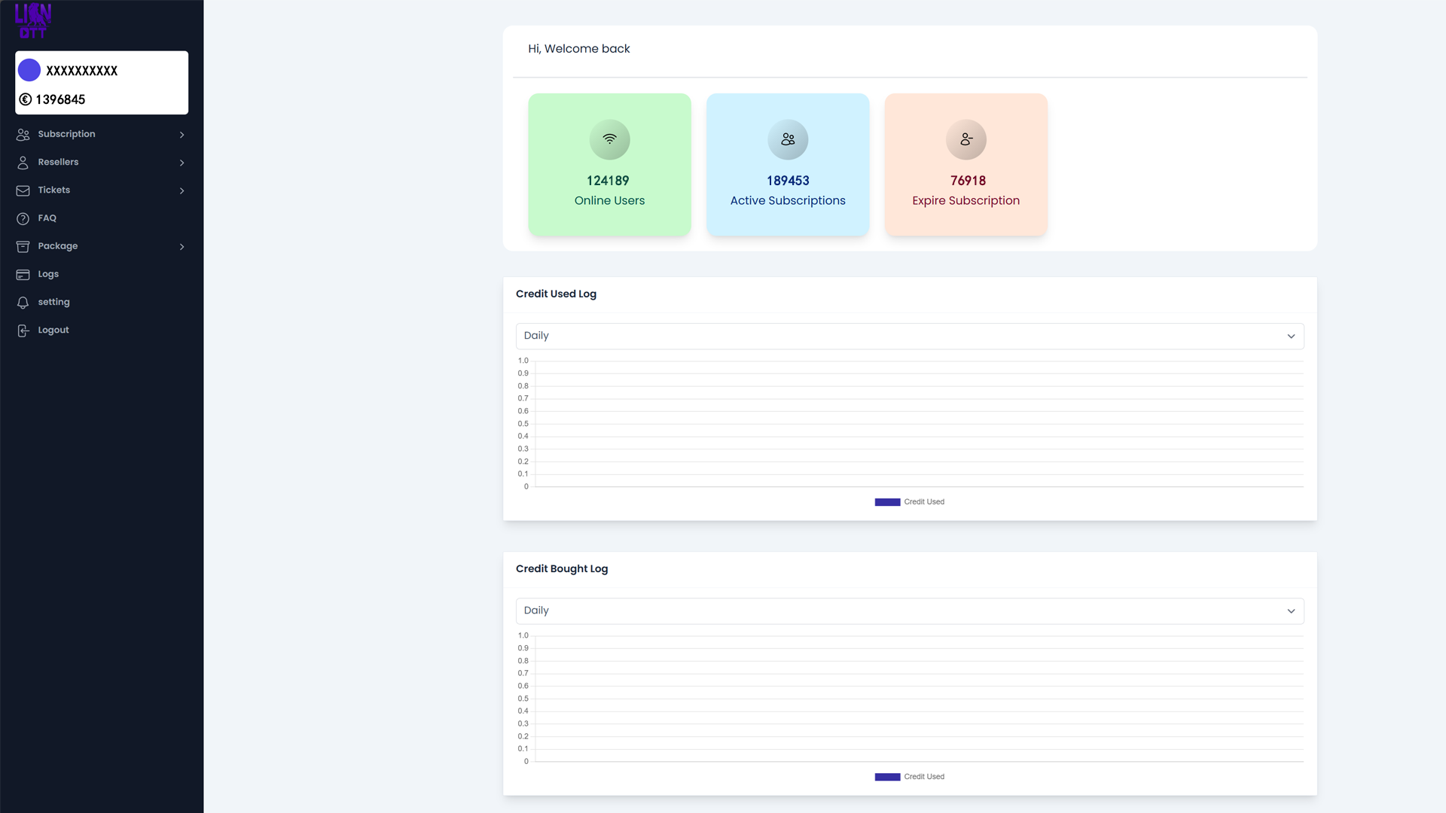
Task: Click the euro credit balance icon
Action: [26, 99]
